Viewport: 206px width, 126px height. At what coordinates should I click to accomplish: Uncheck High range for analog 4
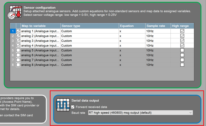(x=182, y=45)
